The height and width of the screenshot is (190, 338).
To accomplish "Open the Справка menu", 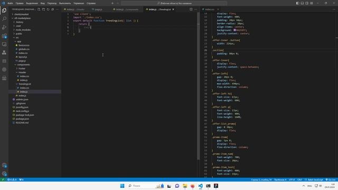I will [91, 3].
